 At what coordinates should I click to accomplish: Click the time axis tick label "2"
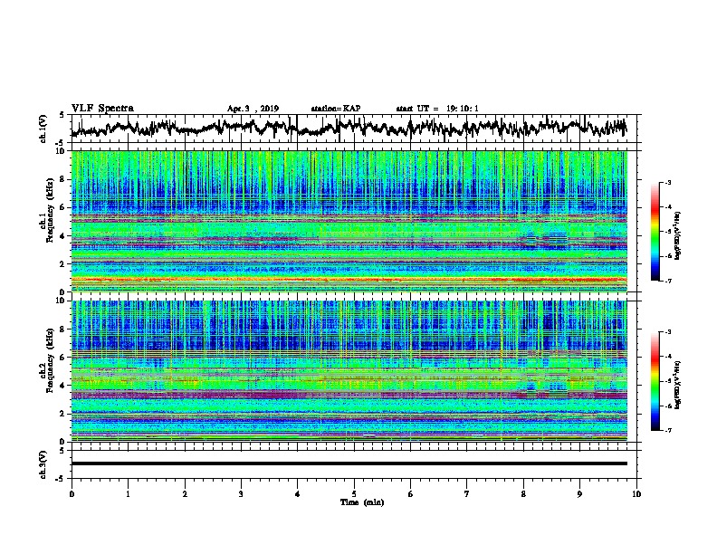185,493
